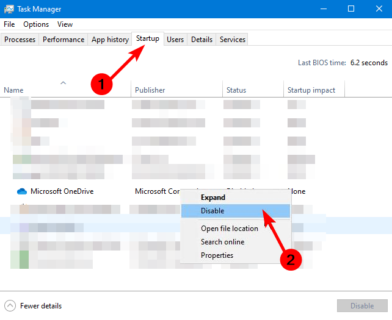Open the View menu

pyautogui.click(x=65, y=24)
